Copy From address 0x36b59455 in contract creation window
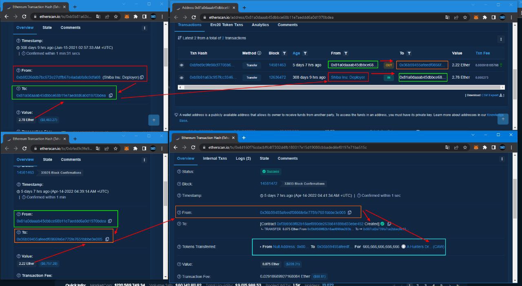 click(x=349, y=212)
